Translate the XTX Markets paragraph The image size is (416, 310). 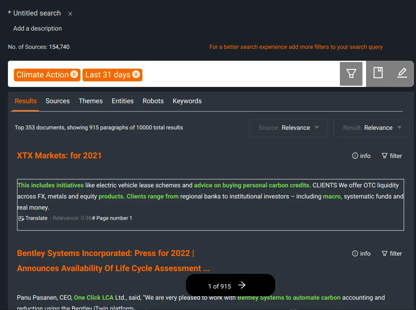(x=33, y=218)
